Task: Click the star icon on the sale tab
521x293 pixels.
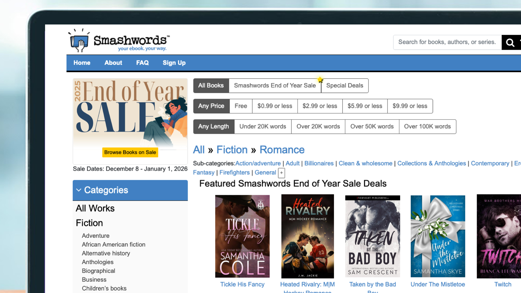Action: tap(320, 79)
